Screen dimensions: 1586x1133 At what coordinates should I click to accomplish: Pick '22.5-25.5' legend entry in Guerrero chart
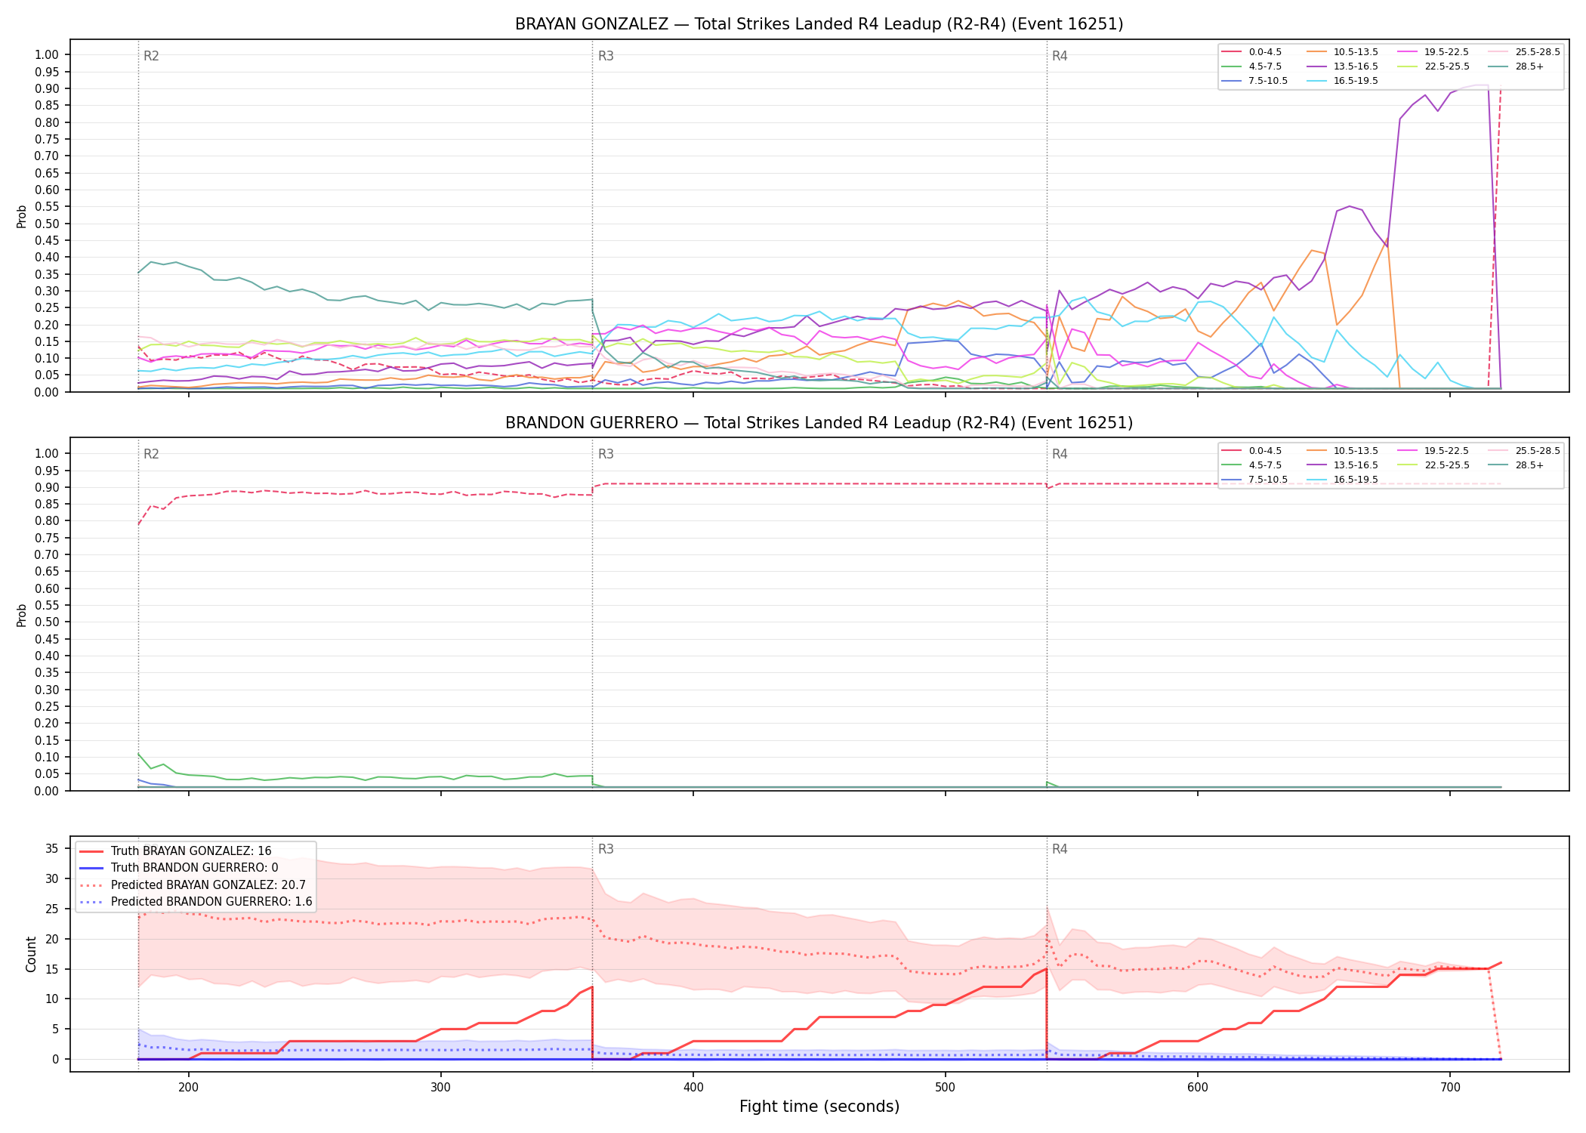point(1433,465)
